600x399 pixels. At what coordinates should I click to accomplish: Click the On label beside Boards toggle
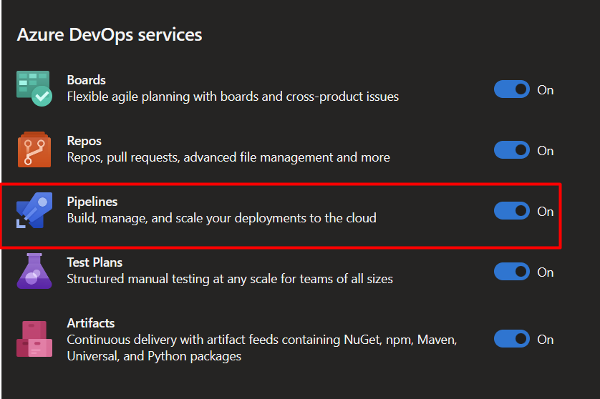[x=546, y=90]
